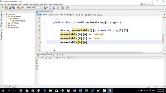Switch to the Breakpoints tab
This screenshot has width=166, height=93.
(72, 58)
